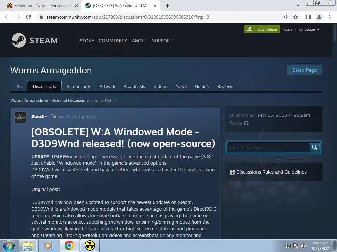Open Windows Explorer from taskbar

[28, 245]
